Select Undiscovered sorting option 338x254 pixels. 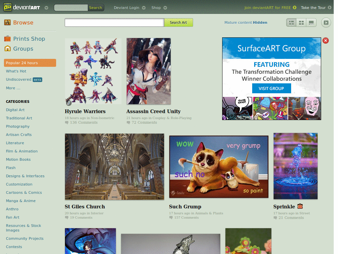[18, 79]
